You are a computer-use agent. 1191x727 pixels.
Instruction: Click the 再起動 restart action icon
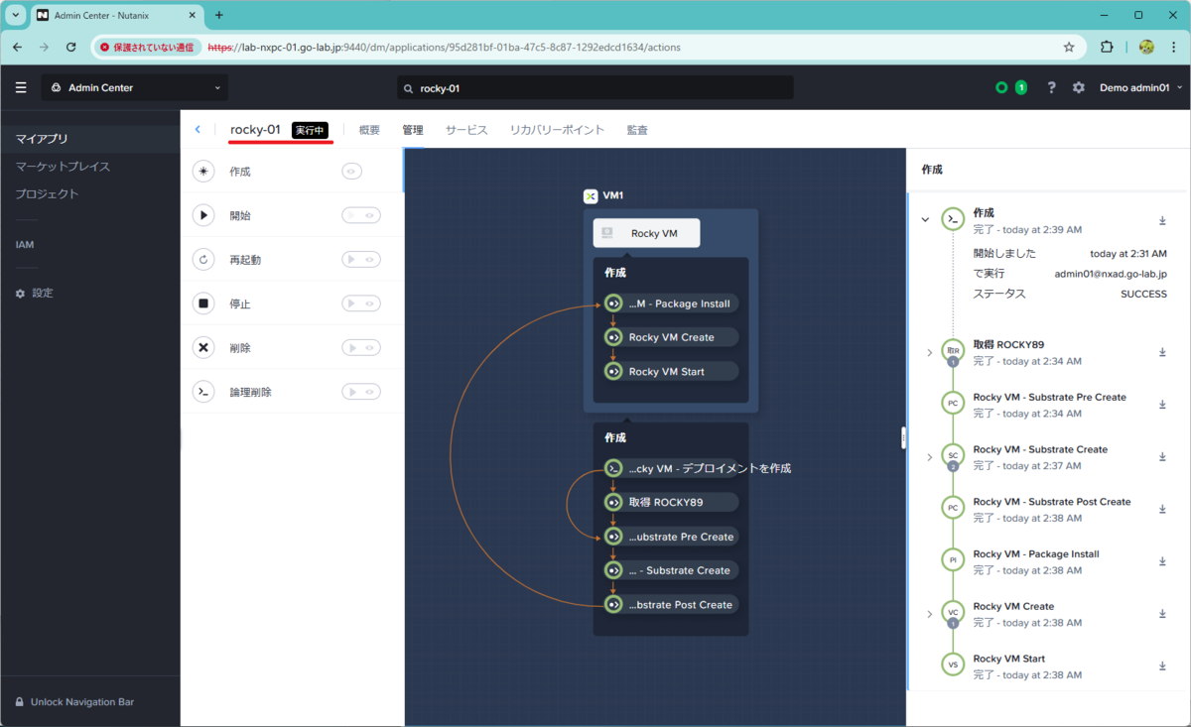pyautogui.click(x=203, y=260)
